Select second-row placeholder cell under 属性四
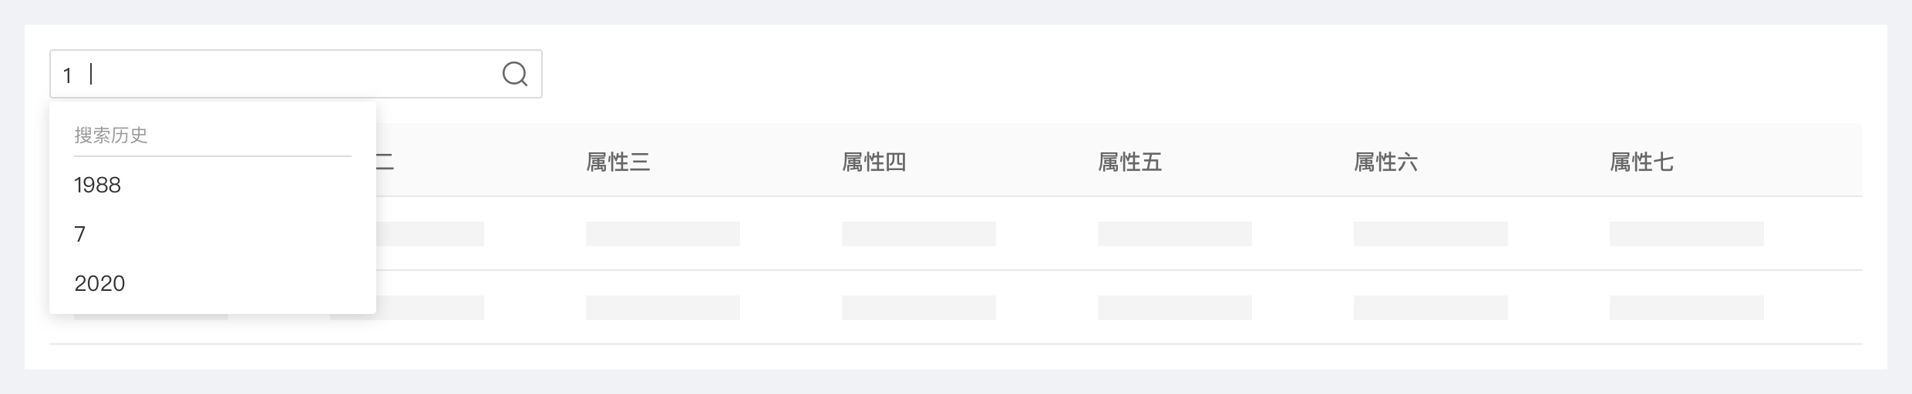 click(x=919, y=308)
